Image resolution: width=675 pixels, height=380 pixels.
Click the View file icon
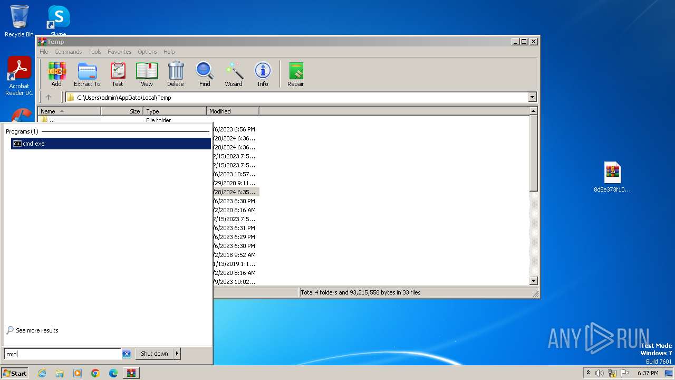pos(147,74)
